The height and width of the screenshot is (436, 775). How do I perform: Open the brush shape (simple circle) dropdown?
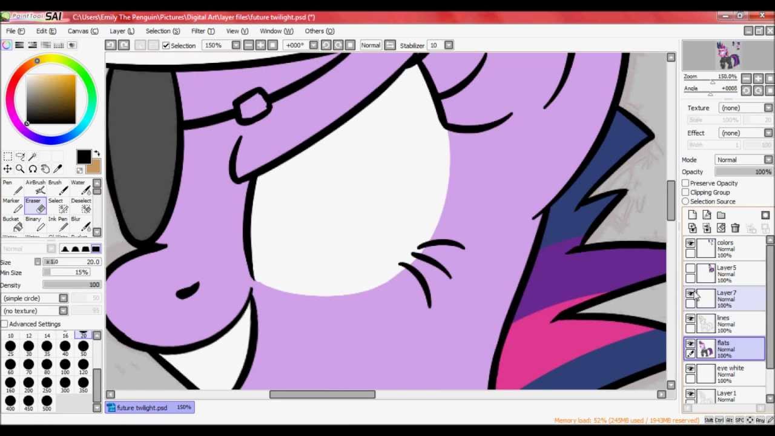[x=63, y=298]
